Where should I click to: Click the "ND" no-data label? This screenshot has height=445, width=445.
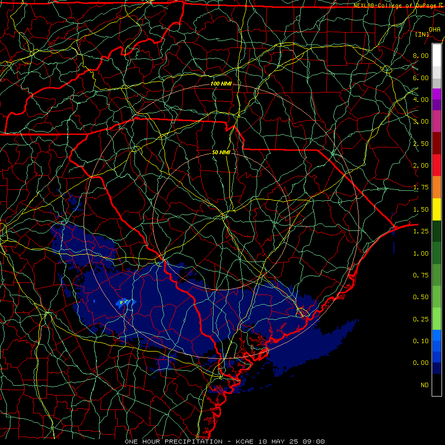(425, 385)
